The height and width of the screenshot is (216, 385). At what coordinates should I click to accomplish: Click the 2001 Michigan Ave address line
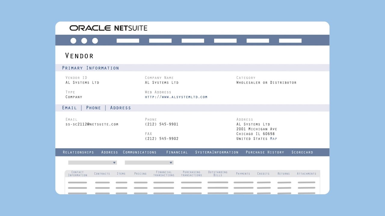[257, 129]
